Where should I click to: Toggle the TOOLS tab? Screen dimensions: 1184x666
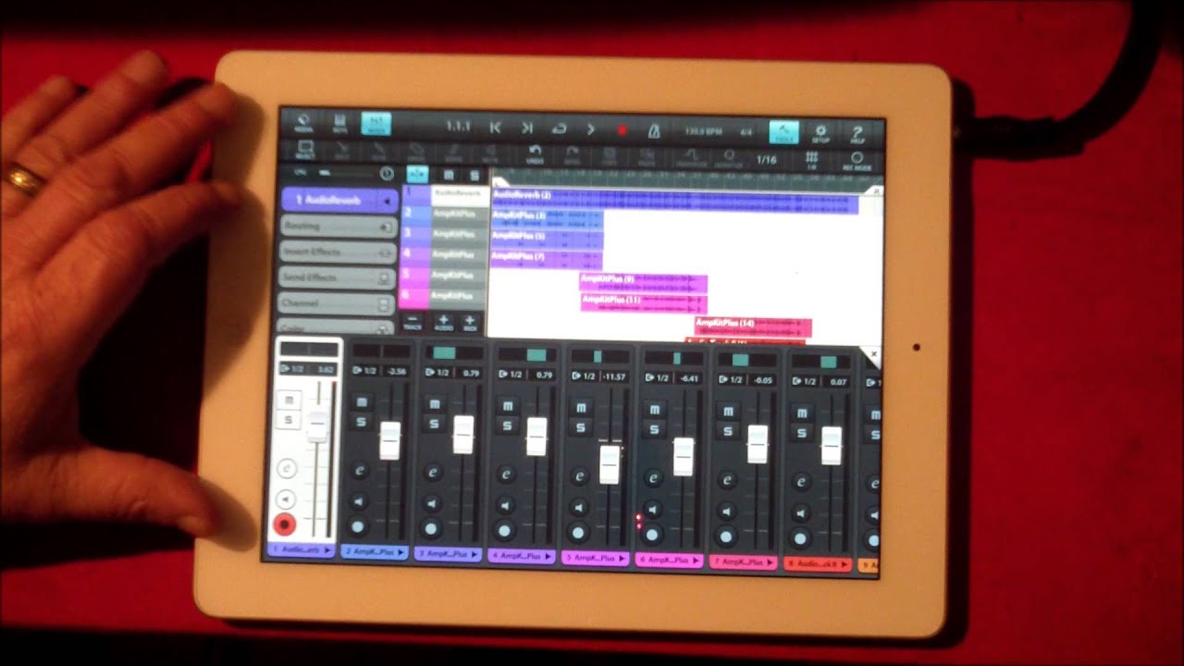coord(783,133)
